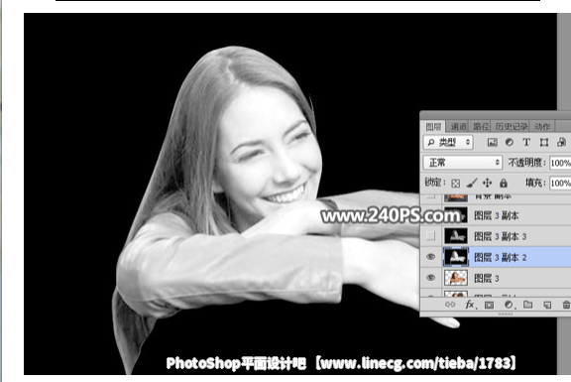Lock transparent pixels icon
Viewport: 571px width, 382px height.
point(455,183)
